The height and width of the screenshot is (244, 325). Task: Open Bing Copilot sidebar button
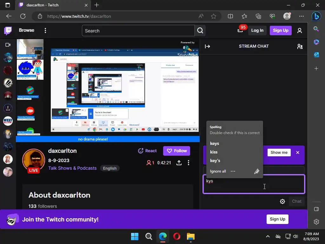point(316,16)
